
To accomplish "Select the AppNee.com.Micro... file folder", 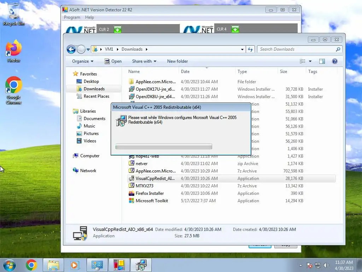I will [231, 82].
